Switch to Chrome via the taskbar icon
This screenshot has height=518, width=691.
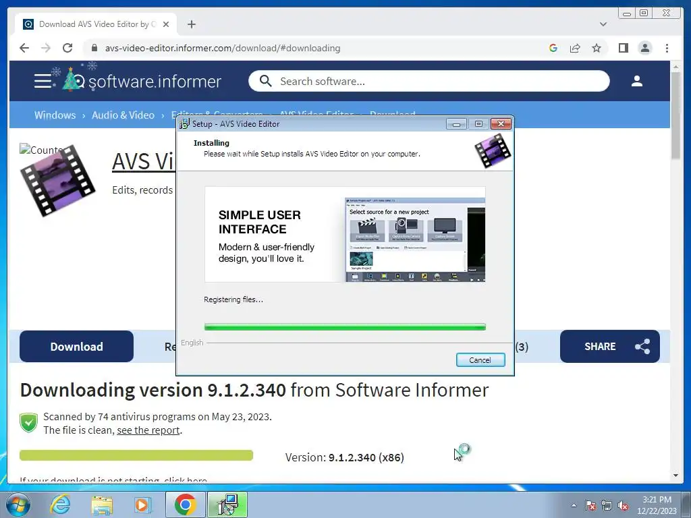pyautogui.click(x=185, y=505)
